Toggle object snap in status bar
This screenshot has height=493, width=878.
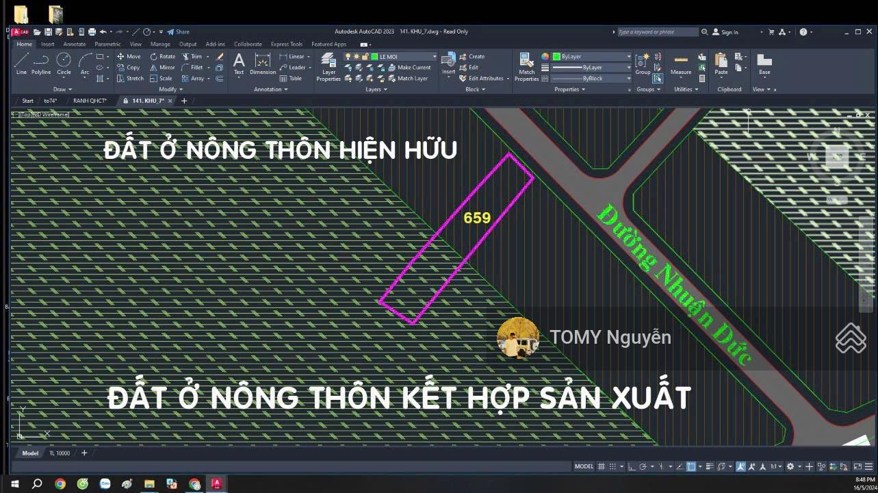[691, 466]
